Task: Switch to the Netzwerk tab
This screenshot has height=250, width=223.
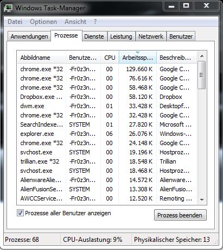Action: [x=151, y=36]
